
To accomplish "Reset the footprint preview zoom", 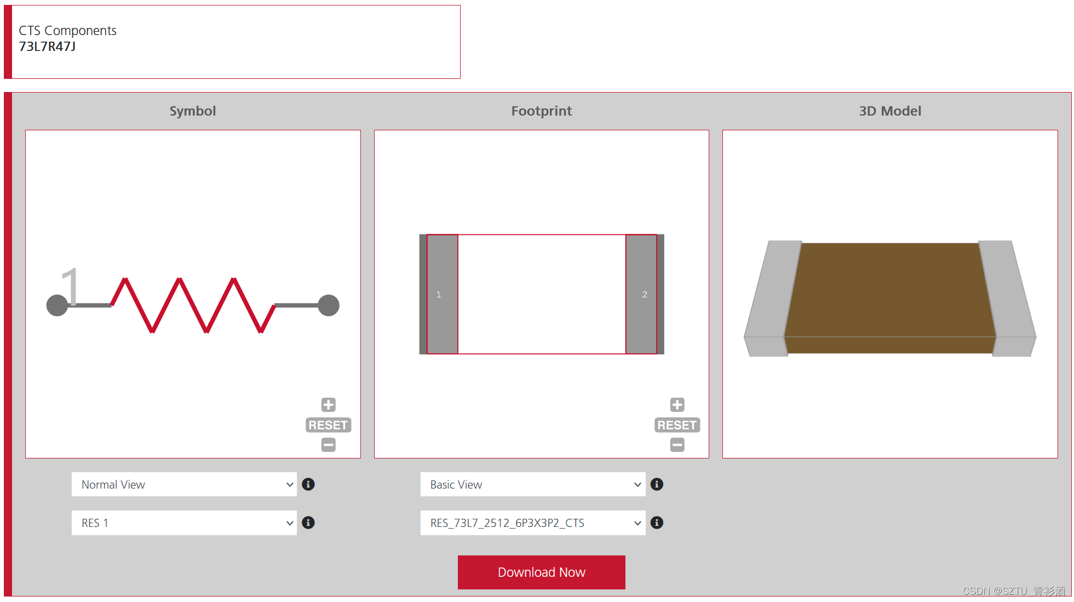I will (677, 425).
